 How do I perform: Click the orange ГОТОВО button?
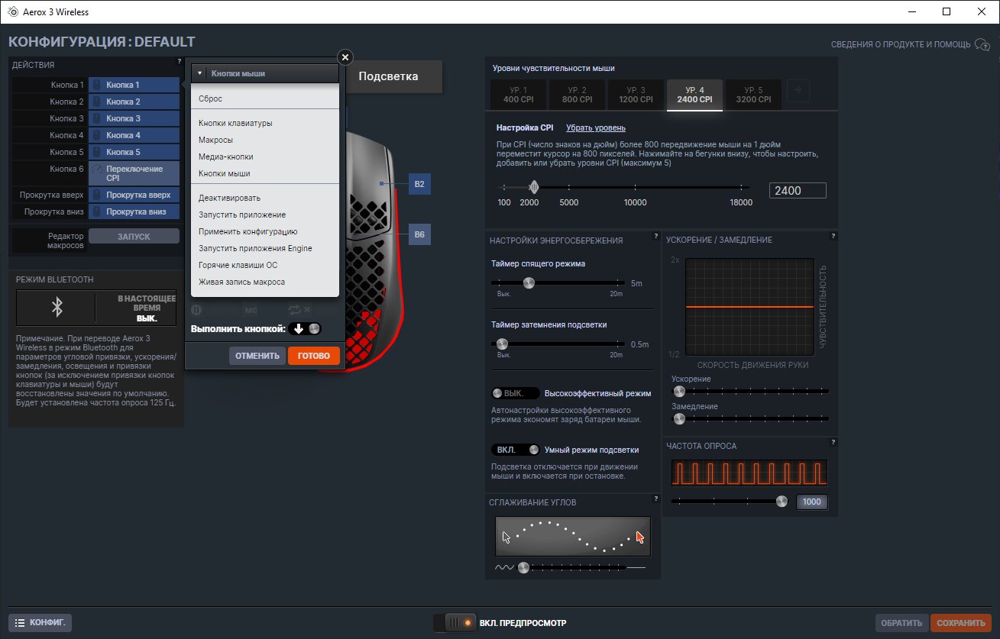pos(314,356)
